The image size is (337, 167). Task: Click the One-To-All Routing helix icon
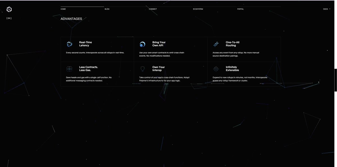click(216, 44)
